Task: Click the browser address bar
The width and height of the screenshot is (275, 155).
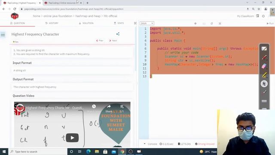Action: coord(131,9)
